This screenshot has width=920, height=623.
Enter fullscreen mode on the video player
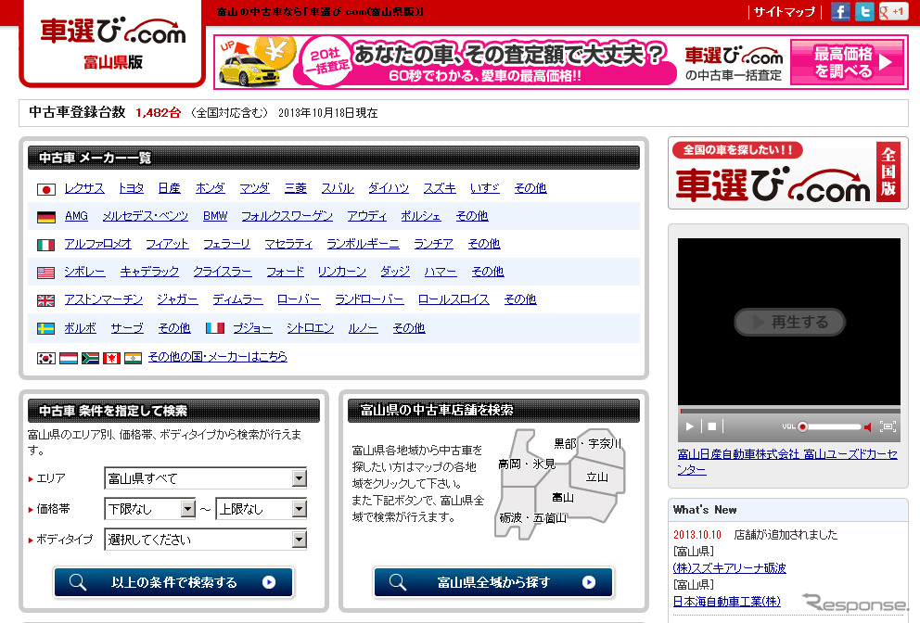(x=888, y=426)
